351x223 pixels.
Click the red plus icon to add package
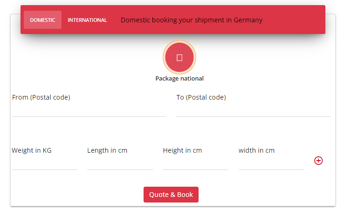[318, 161]
